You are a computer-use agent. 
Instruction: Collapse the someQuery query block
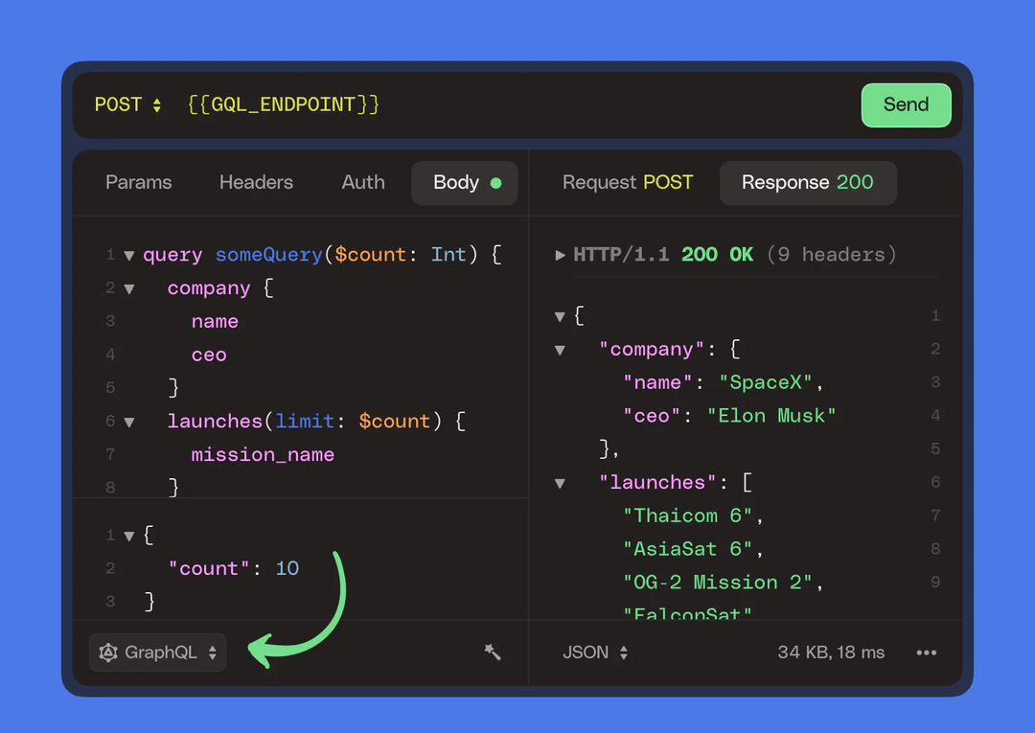click(x=128, y=255)
